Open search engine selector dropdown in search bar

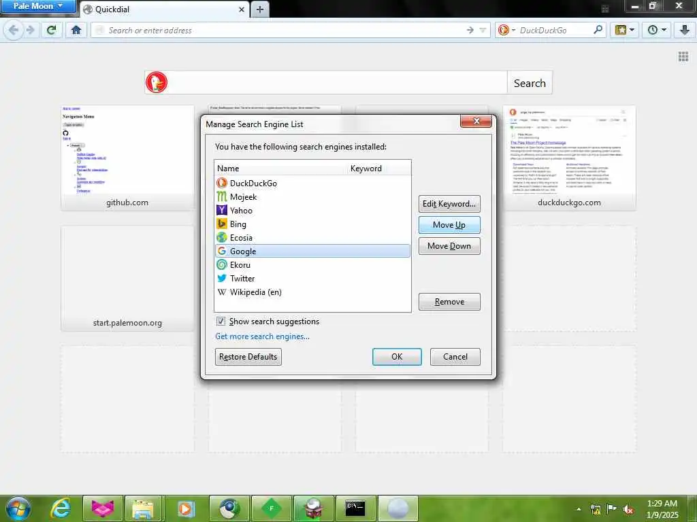(506, 30)
